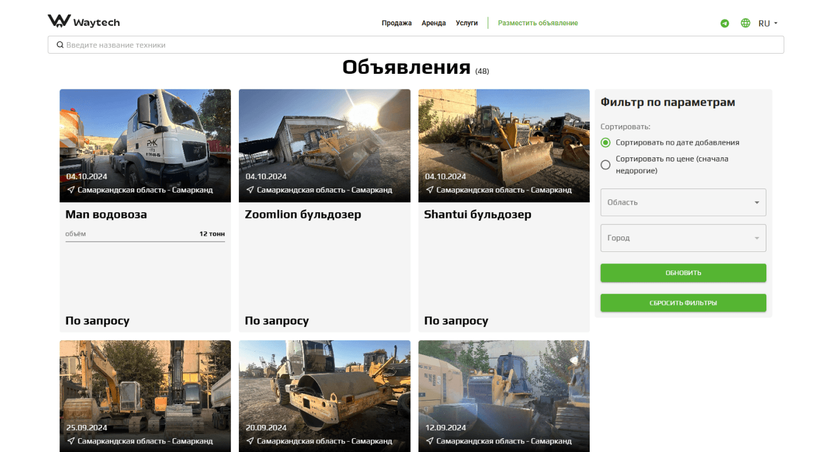This screenshot has width=831, height=452.
Task: Click the 04.10.2024 date on Zoomlion card
Action: [266, 176]
